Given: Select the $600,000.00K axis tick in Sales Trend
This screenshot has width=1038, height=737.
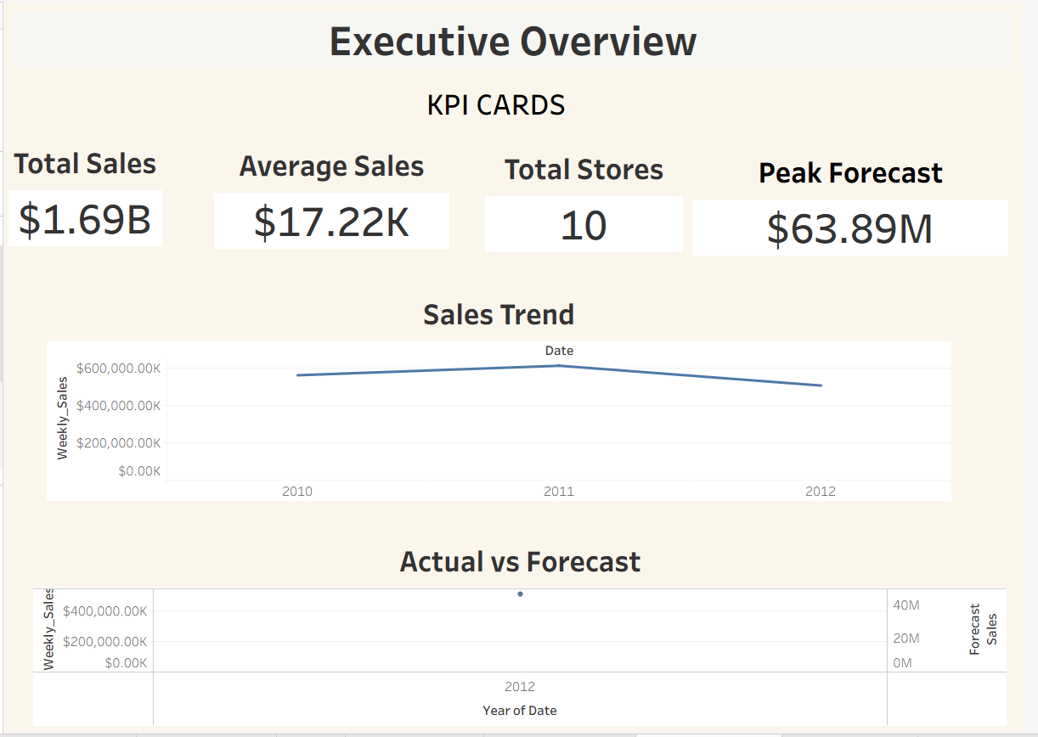Looking at the screenshot, I should 118,368.
